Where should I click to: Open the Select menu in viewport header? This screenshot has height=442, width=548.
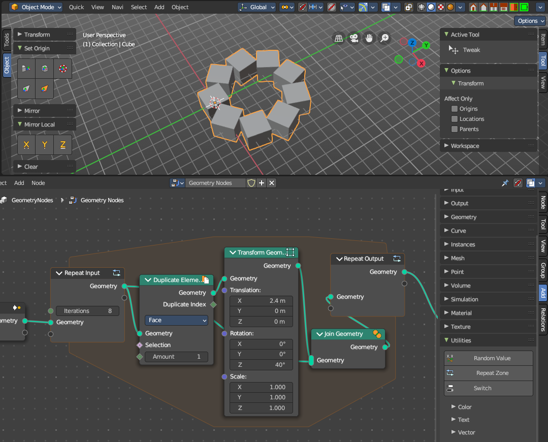click(139, 7)
